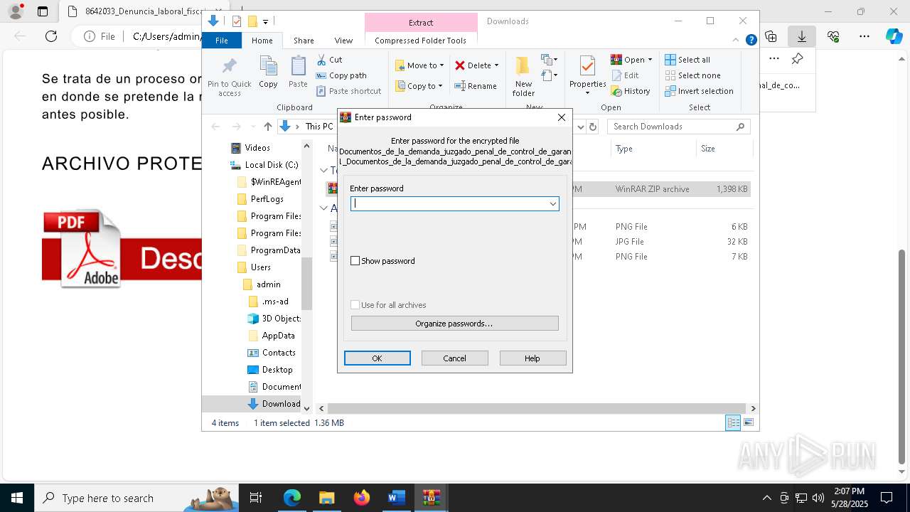This screenshot has height=512, width=910.
Task: Enable the Show password checkbox
Action: [x=355, y=261]
